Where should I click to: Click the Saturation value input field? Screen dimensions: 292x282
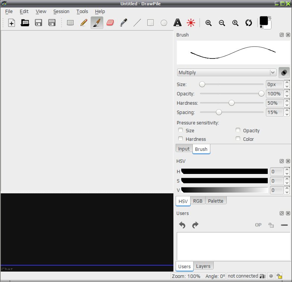pyautogui.click(x=277, y=181)
